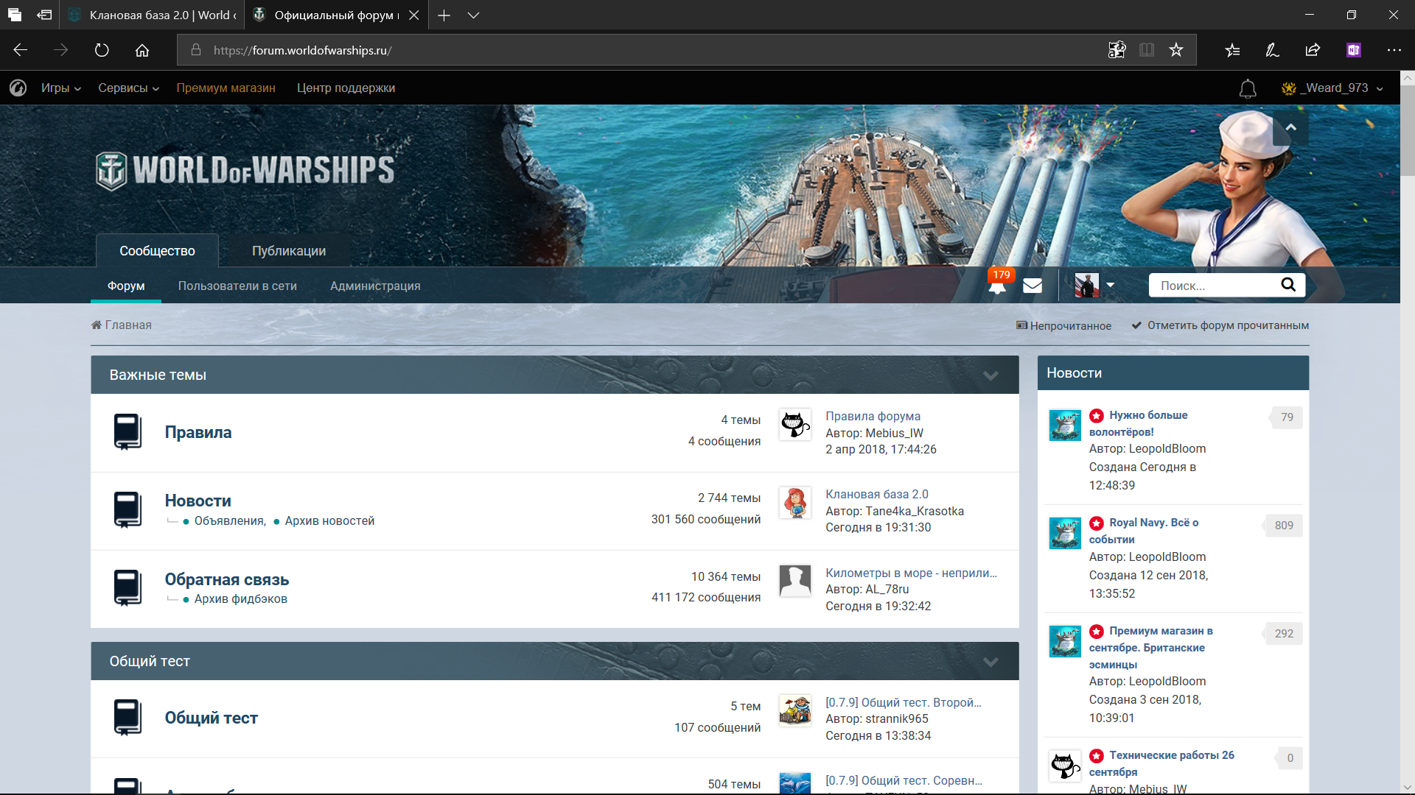The width and height of the screenshot is (1415, 795).
Task: Expand the Сервисы dropdown menu
Action: (x=129, y=88)
